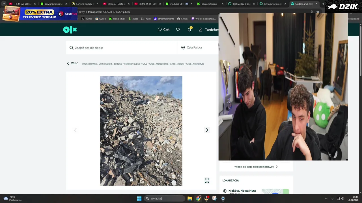Image resolution: width=362 pixels, height=203 pixels.
Task: Open the taskbar volume icon
Action: [343, 198]
